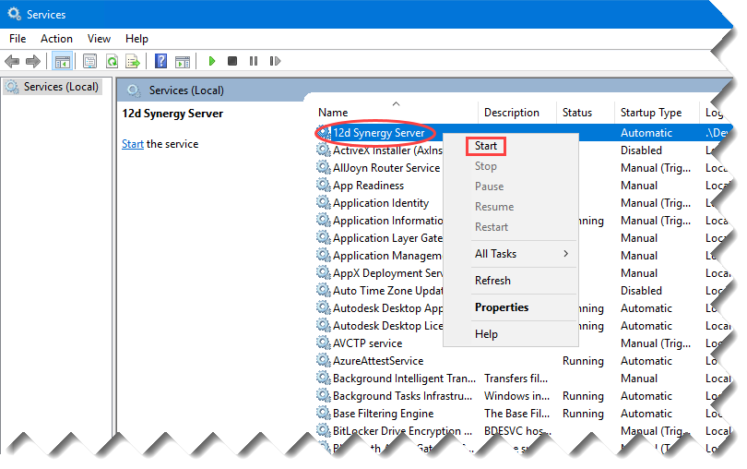Sort by the Startup Type column header
This screenshot has height=469, width=747.
(x=651, y=113)
